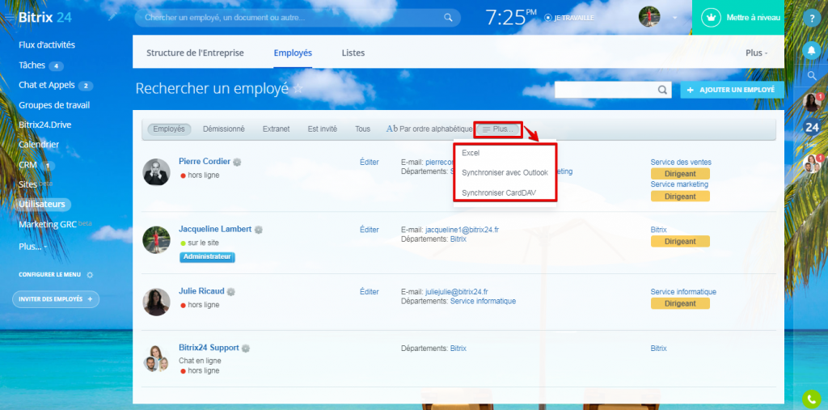
Task: Open the Bitrix 24 chat round icon
Action: pos(812,127)
